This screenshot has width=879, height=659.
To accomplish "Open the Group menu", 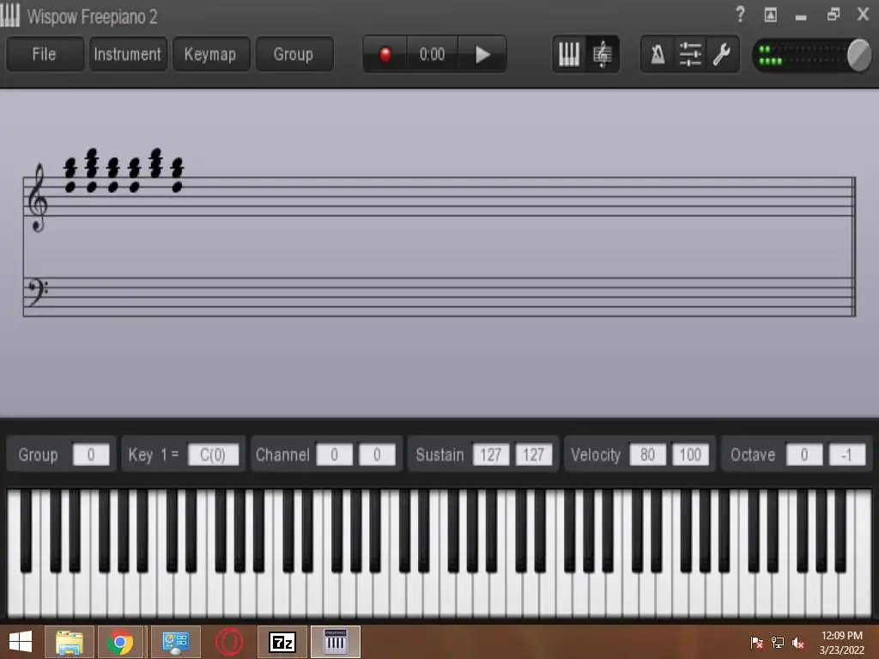I will coord(294,54).
